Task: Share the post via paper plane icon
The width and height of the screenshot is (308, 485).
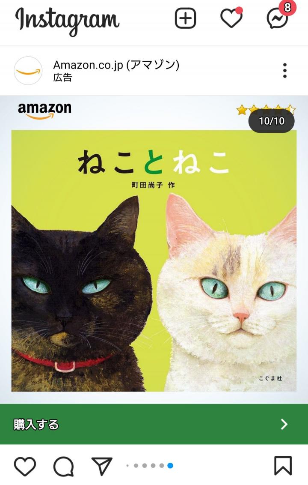Action: pyautogui.click(x=102, y=466)
